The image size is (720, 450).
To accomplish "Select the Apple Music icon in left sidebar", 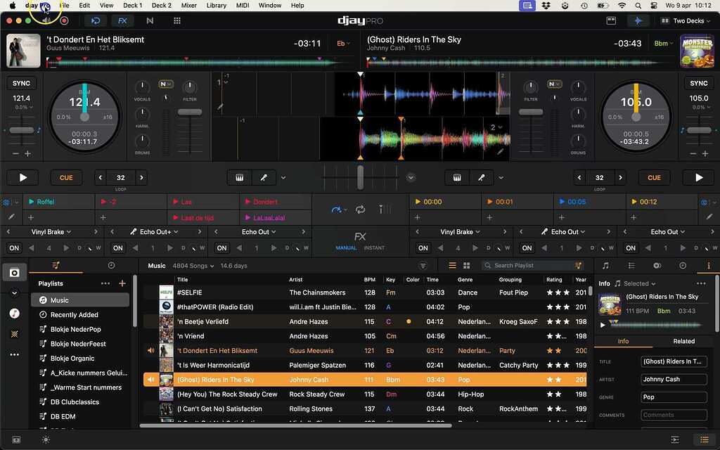I will click(14, 313).
